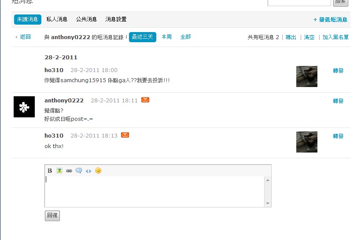
Task: Click back arrow icon next to 返回
Action: (16, 37)
